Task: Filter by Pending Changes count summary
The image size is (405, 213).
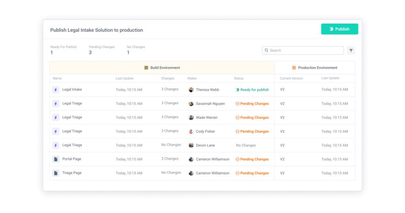Action: click(x=101, y=50)
